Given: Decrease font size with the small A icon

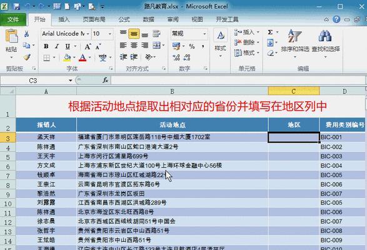Looking at the screenshot, I should pyautogui.click(x=98, y=47).
